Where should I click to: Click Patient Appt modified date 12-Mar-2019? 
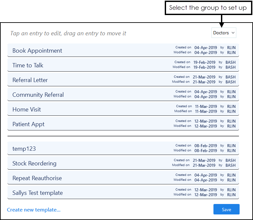point(206,126)
